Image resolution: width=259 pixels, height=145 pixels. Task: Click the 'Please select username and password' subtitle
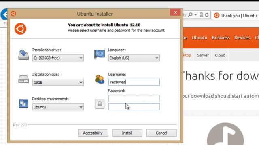click(116, 31)
